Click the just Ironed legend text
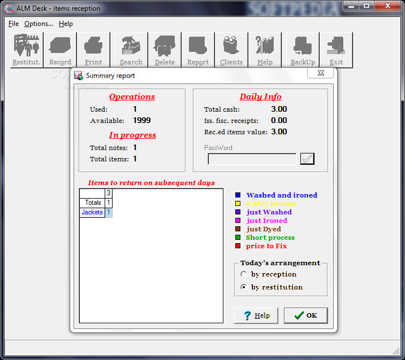The height and width of the screenshot is (360, 405). point(267,221)
